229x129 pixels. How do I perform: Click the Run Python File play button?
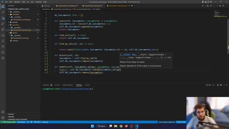(203, 6)
